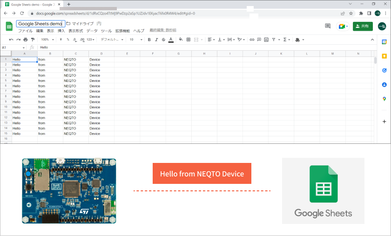Click the green 共有 share button
This screenshot has height=236, width=391.
click(363, 26)
